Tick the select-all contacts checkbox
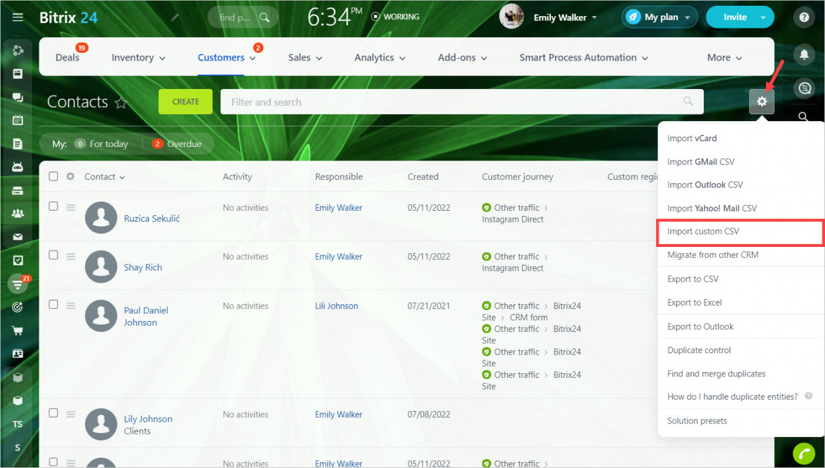 click(53, 176)
